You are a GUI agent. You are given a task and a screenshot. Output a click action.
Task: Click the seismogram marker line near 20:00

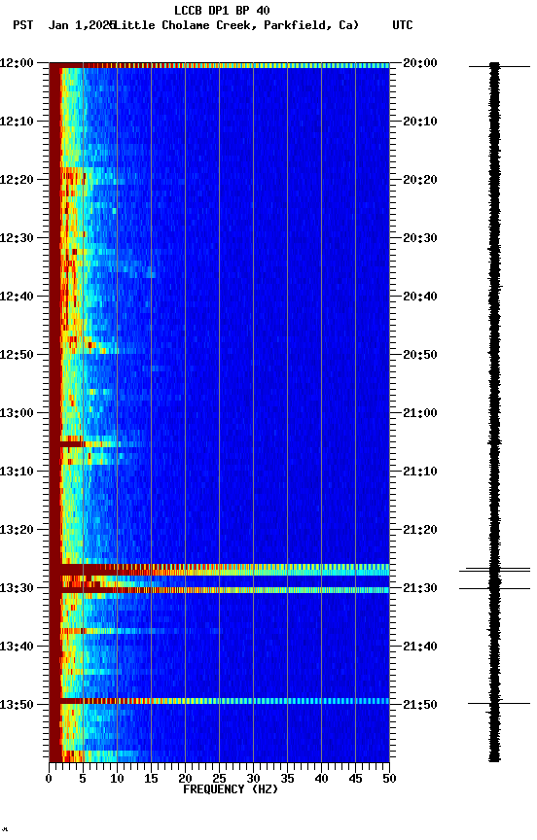click(499, 66)
